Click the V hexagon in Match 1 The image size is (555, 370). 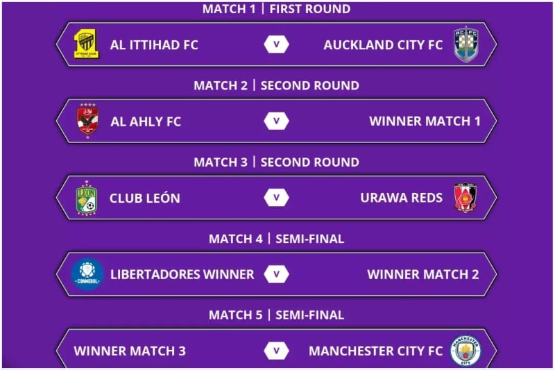click(x=276, y=44)
